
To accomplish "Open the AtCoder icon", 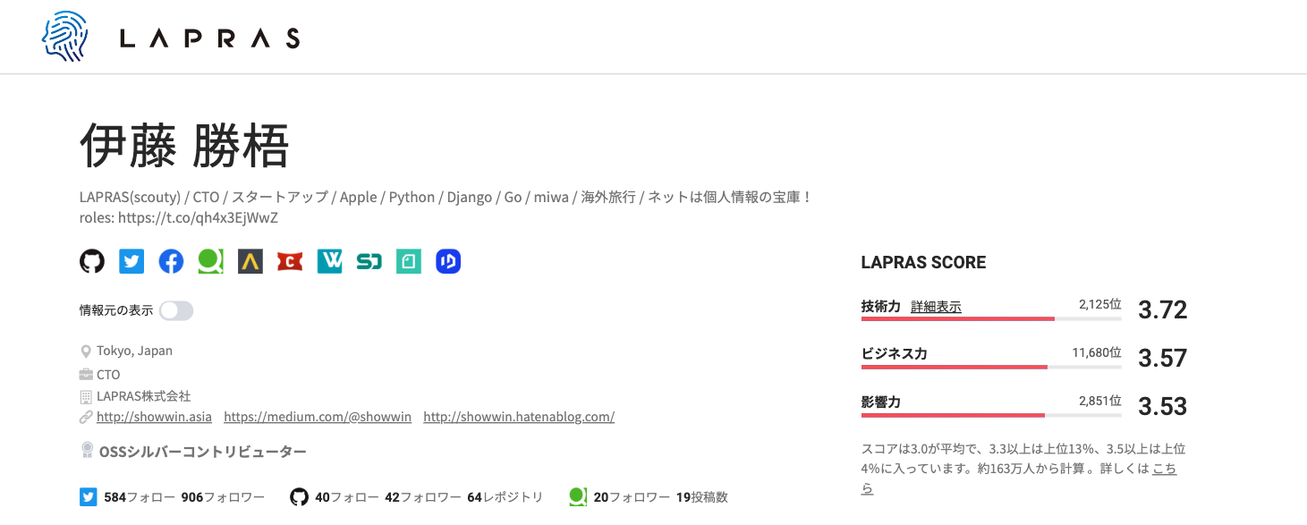I will click(250, 260).
